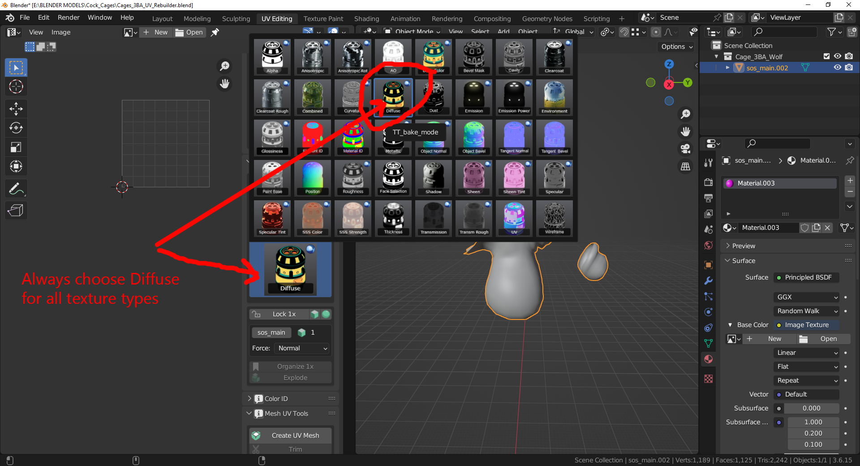Switch to the Texture Paint workspace tab
Image resolution: width=860 pixels, height=466 pixels.
coord(323,19)
